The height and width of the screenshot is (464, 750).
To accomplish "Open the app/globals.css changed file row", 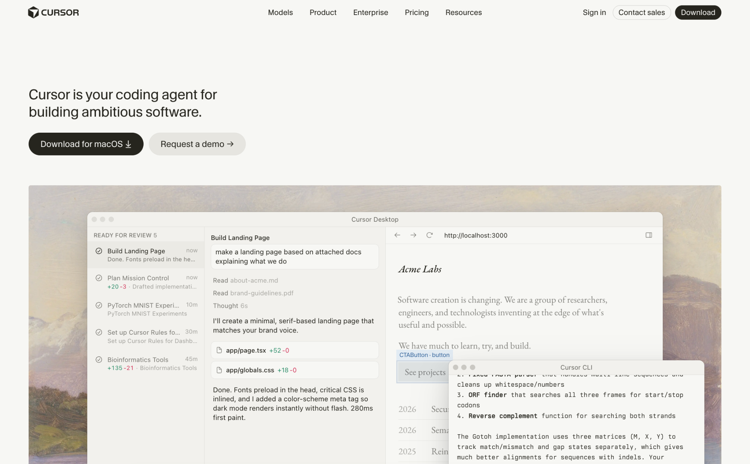I will (295, 370).
